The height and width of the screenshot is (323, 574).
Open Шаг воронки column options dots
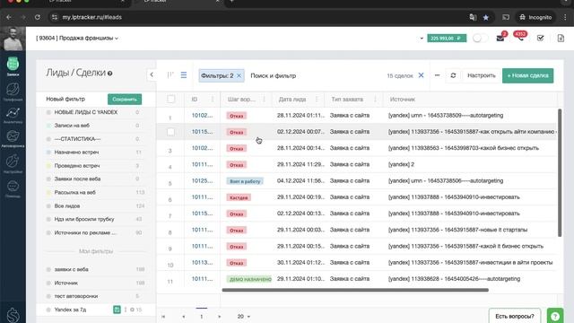pyautogui.click(x=265, y=99)
